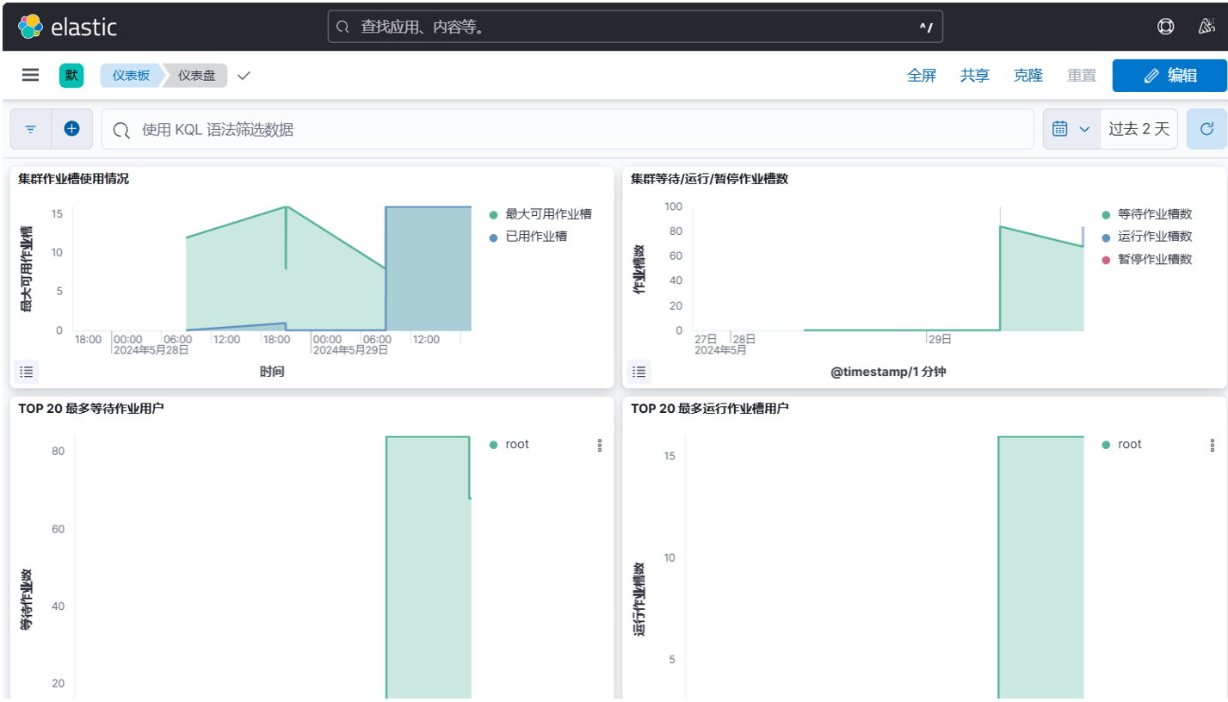Click the KQL query input field
Viewport: 1228px width, 702px height.
tap(568, 129)
